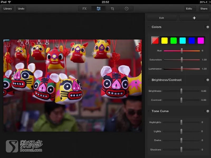
Task: Tap the battery indicator icon
Action: click(208, 2)
